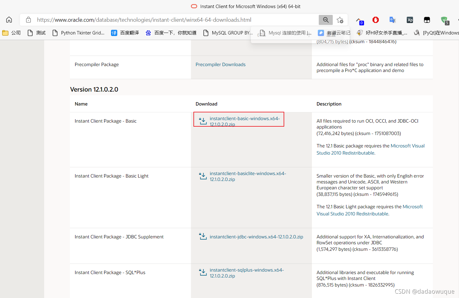Image resolution: width=459 pixels, height=298 pixels.
Task: Download instantclient-basiclite-windows.x64-12.1.0.2.0.zip
Action: point(248,176)
